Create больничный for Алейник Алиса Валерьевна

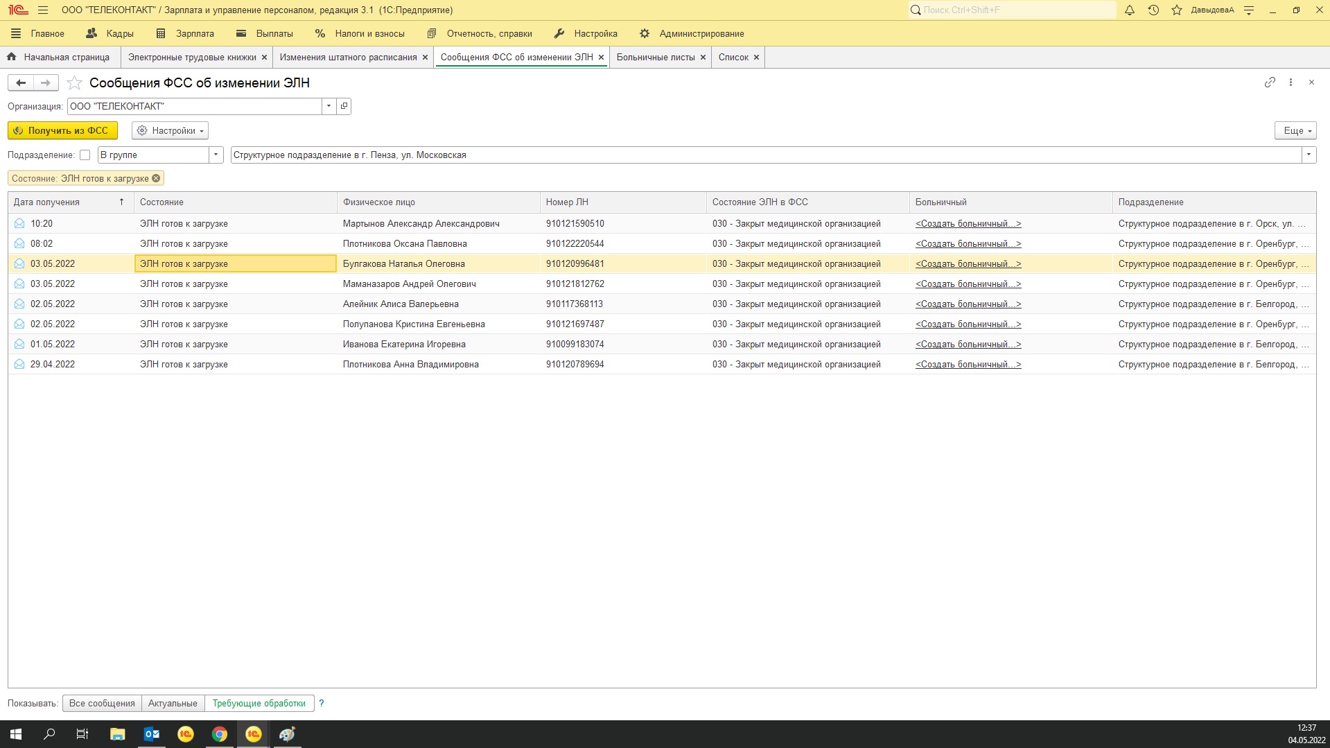[968, 304]
